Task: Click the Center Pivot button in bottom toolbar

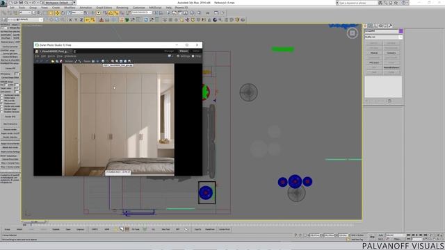Action: point(225,229)
